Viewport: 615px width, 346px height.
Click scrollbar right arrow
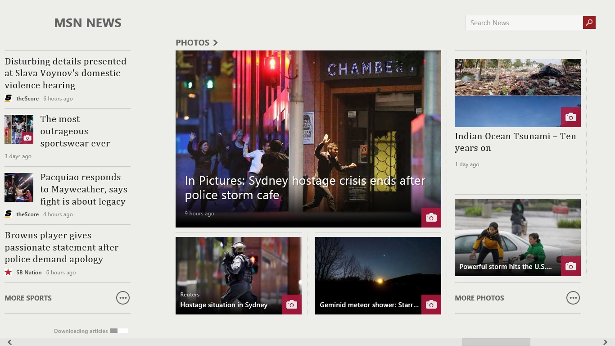(x=606, y=342)
